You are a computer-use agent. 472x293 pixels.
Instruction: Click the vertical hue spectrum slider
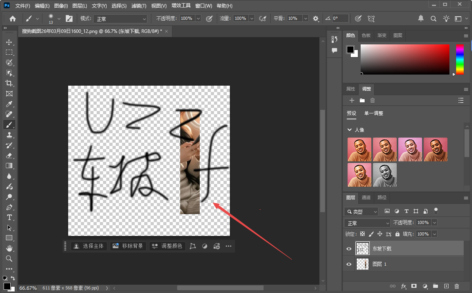click(x=460, y=59)
